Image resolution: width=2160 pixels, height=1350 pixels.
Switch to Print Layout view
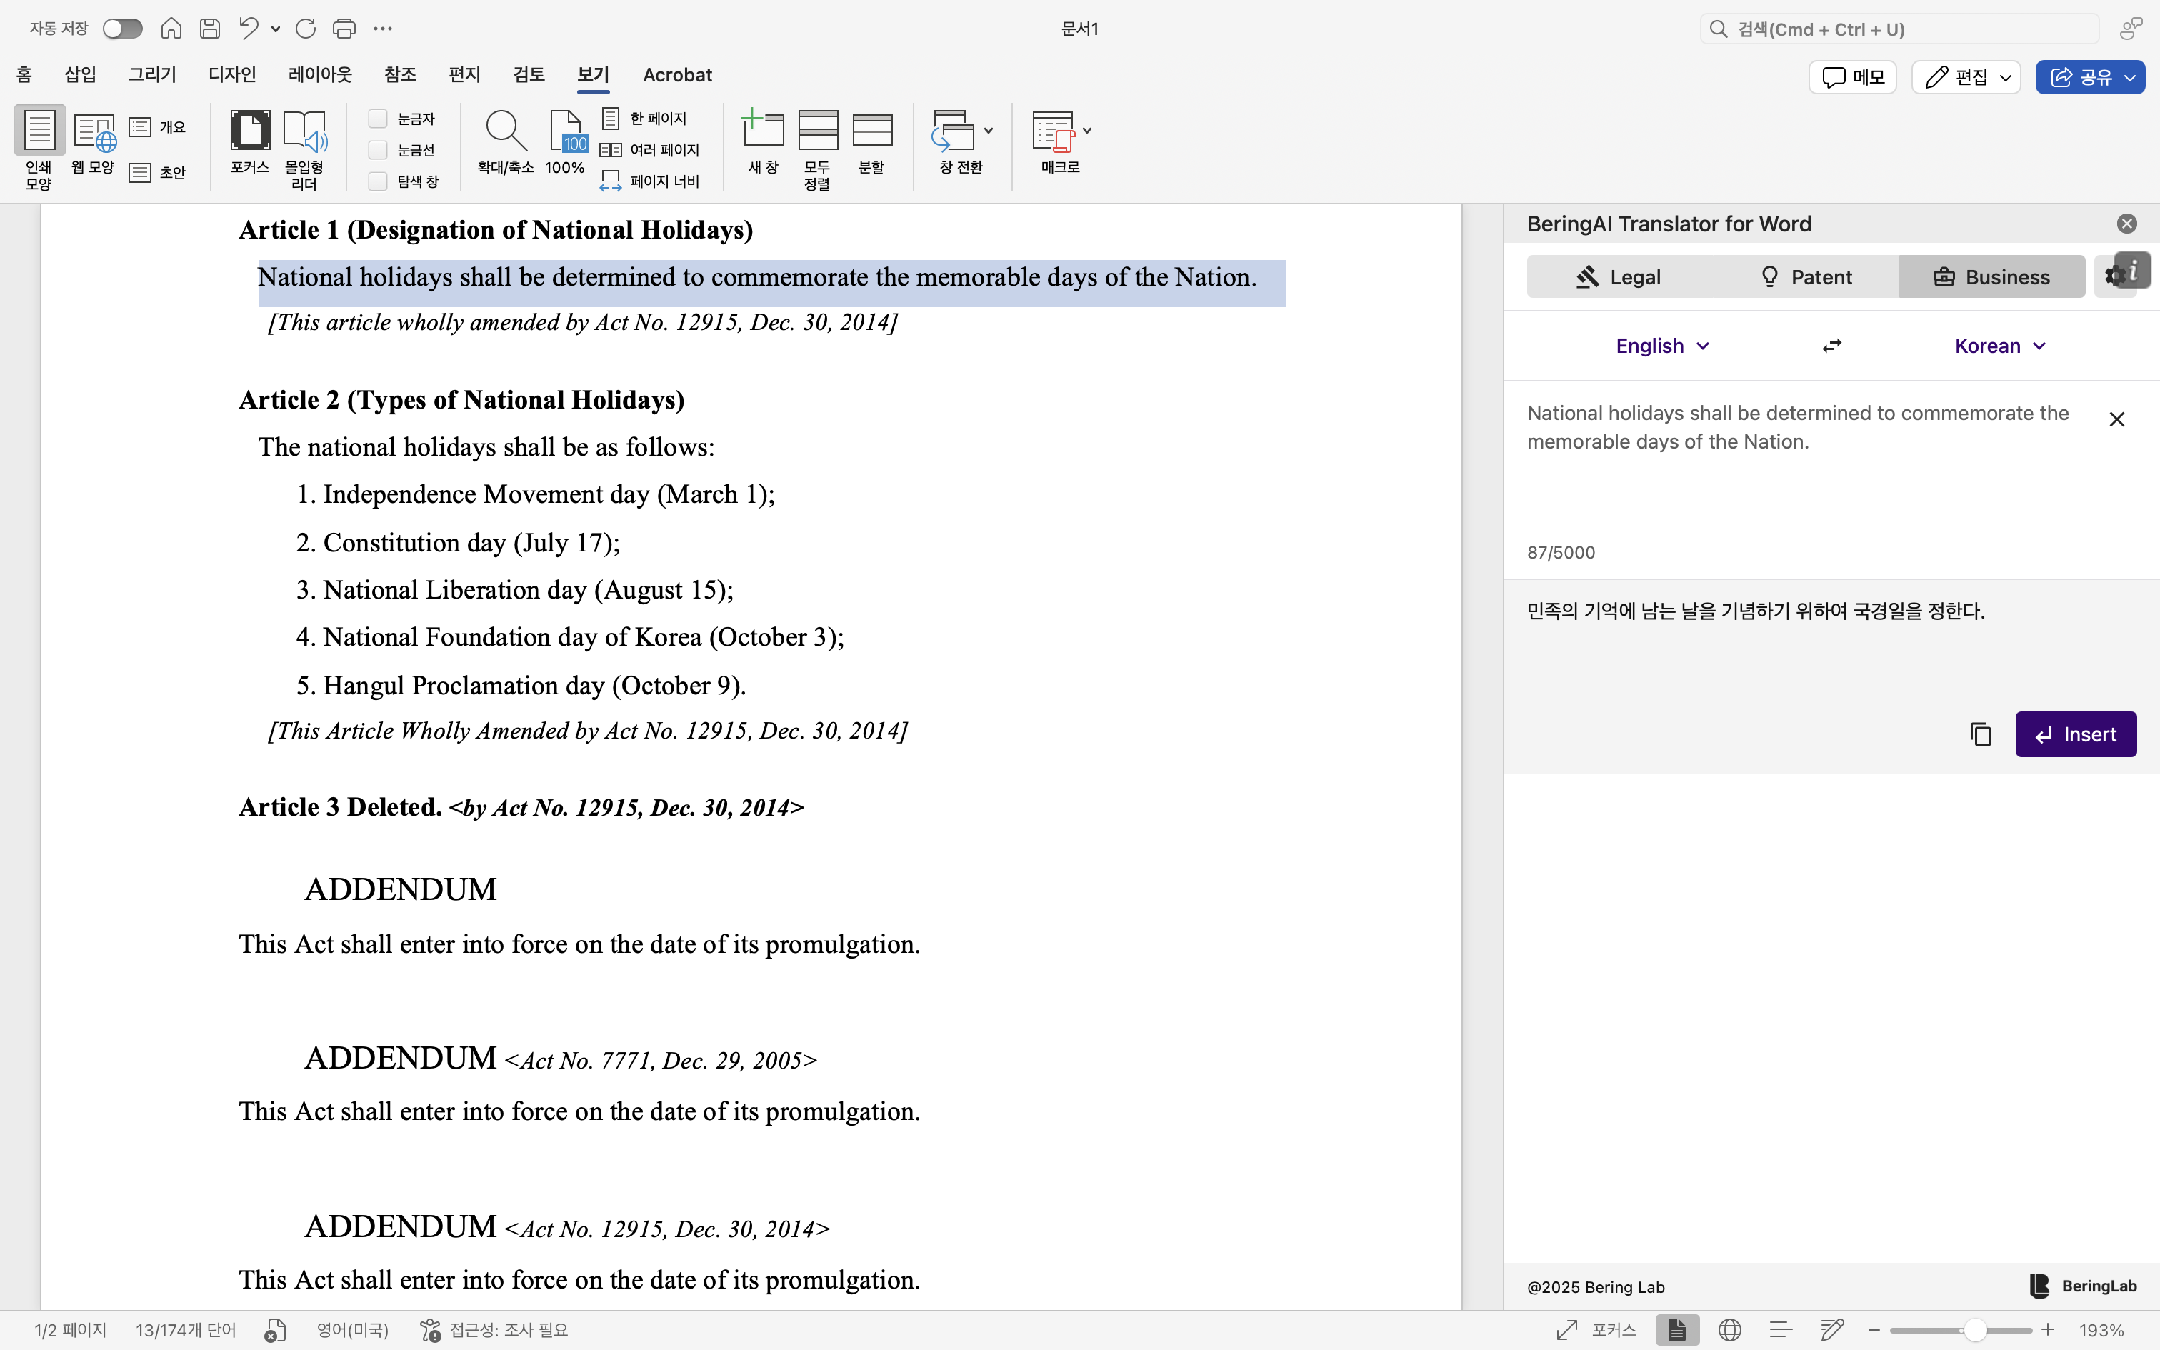[39, 149]
